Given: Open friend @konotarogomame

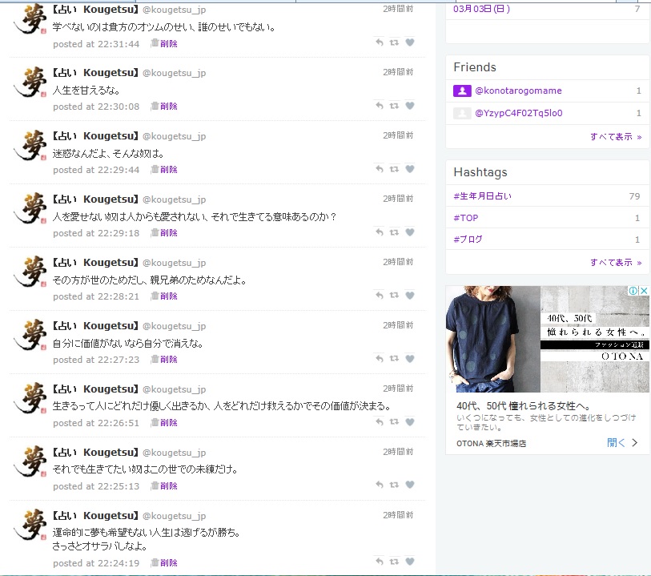Looking at the screenshot, I should pos(518,91).
